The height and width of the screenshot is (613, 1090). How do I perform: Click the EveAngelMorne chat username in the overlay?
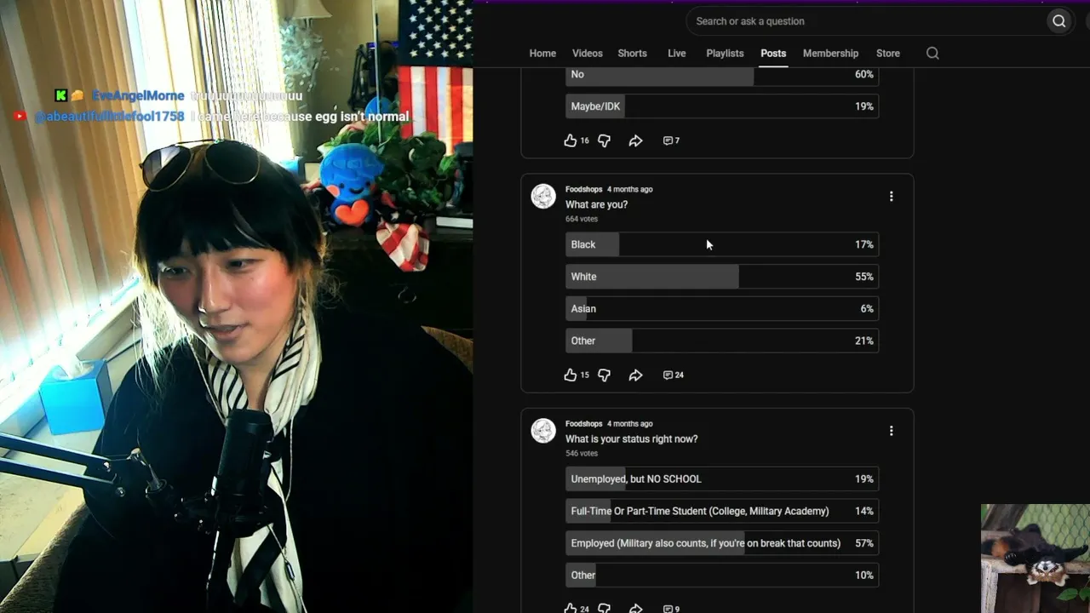pyautogui.click(x=138, y=96)
